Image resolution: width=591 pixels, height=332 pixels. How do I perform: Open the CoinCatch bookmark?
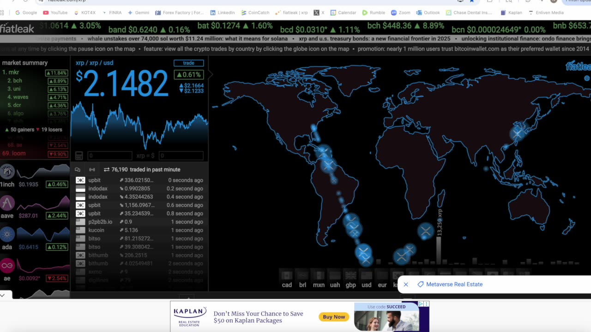255,12
